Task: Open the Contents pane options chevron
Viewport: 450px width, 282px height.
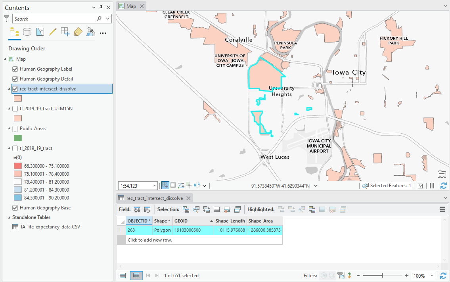Action: 94,8
